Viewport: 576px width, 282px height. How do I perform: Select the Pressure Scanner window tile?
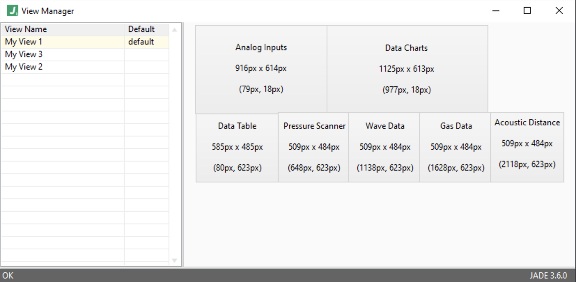pyautogui.click(x=313, y=148)
